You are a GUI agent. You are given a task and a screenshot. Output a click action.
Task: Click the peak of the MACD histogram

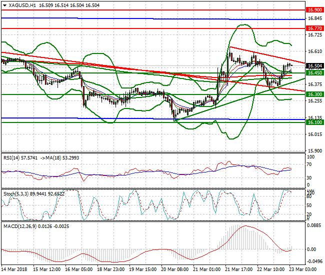point(244,226)
